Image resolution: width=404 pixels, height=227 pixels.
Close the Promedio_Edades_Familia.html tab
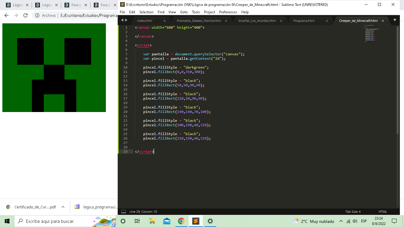tap(226, 21)
